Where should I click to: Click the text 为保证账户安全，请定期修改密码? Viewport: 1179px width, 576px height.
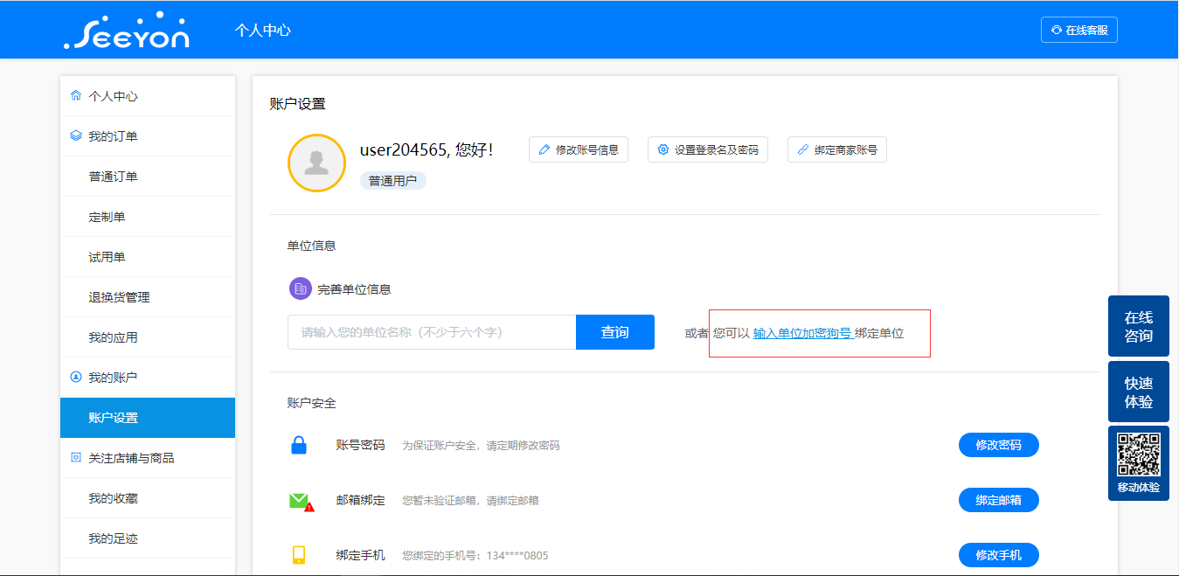pyautogui.click(x=481, y=446)
